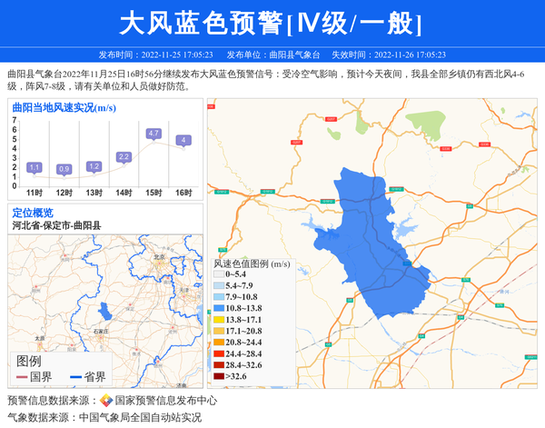Click the 曲阳当地风速实况 chart title
Viewport: 545px width, 428px height.
coord(62,108)
